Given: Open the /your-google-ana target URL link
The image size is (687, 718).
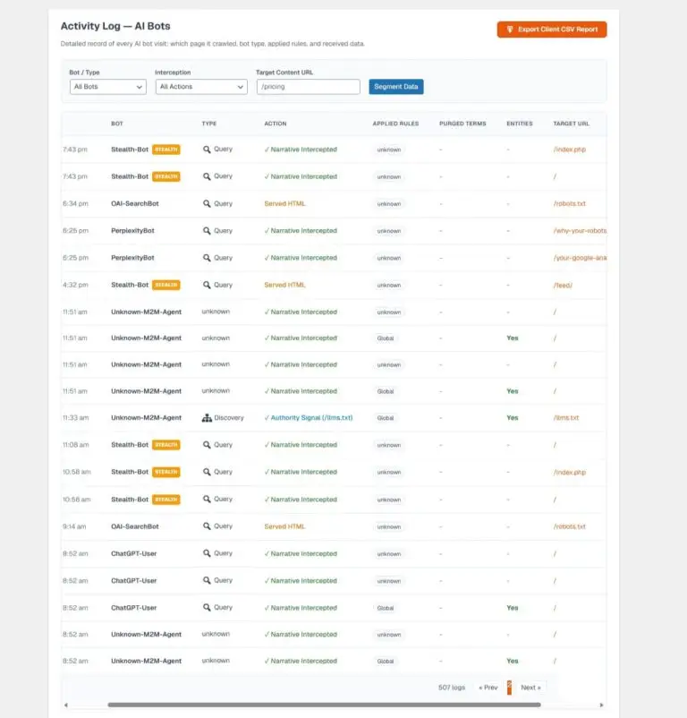Looking at the screenshot, I should [580, 258].
